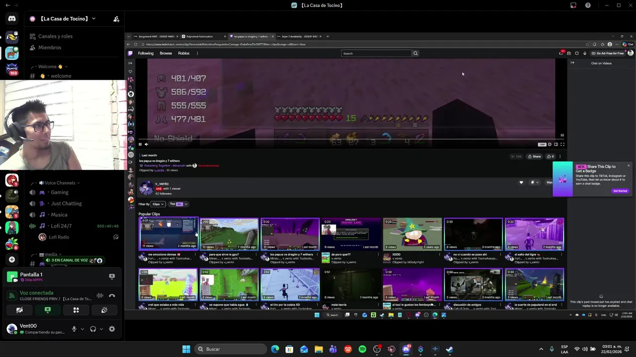The width and height of the screenshot is (636, 357).
Task: Open clip more options three dots
Action: pyautogui.click(x=560, y=157)
